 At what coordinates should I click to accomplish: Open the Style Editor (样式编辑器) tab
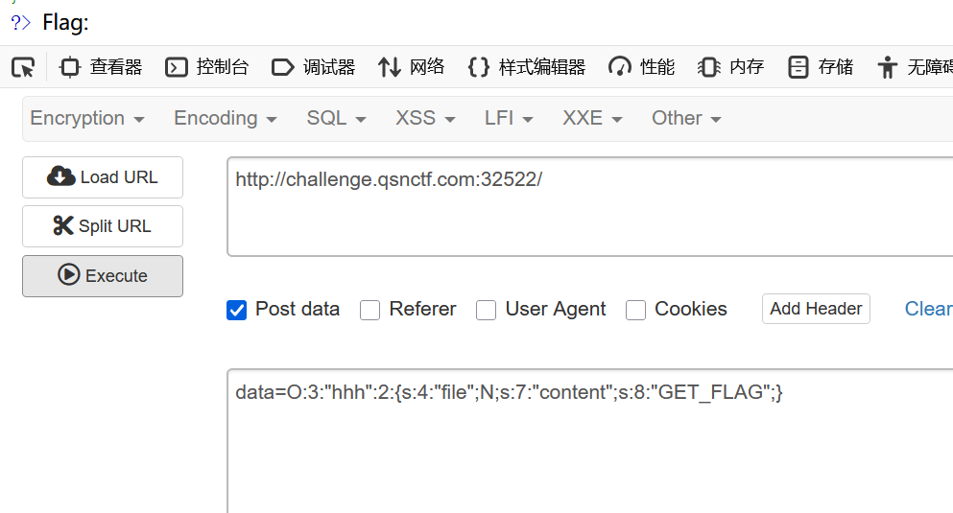click(526, 67)
